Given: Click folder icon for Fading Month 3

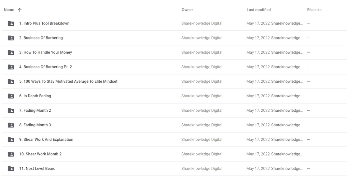Looking at the screenshot, I should [x=11, y=125].
